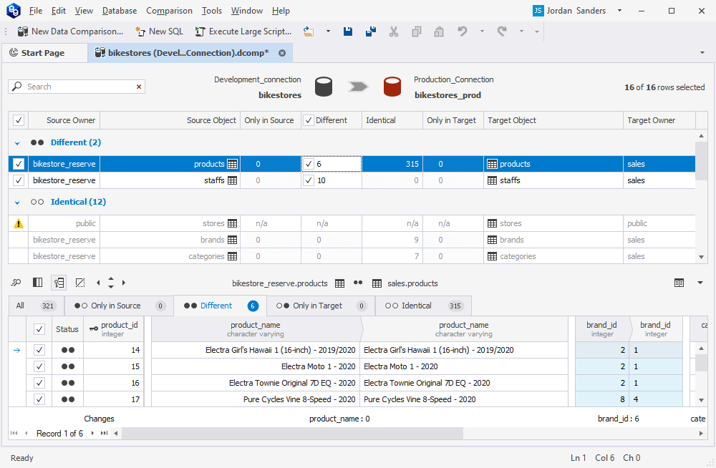Click the column layout split icon

point(37,283)
